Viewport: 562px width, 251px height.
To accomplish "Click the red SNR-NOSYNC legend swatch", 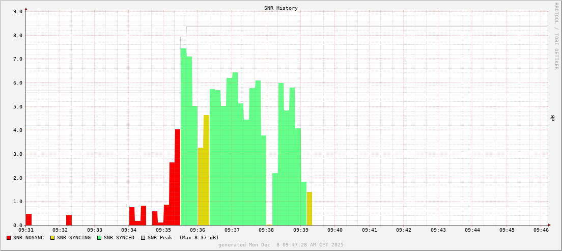I will click(9, 238).
